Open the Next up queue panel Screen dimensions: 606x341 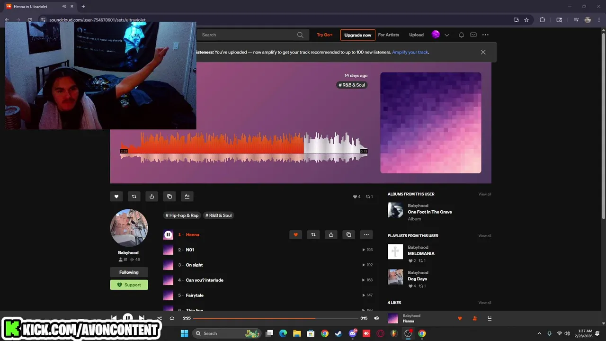pyautogui.click(x=490, y=318)
